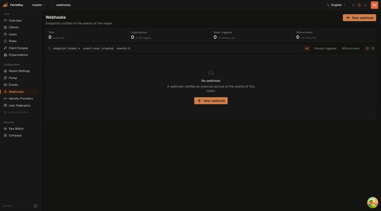The image size is (381, 211).
Task: Click the webhook search filter input
Action: 173,48
